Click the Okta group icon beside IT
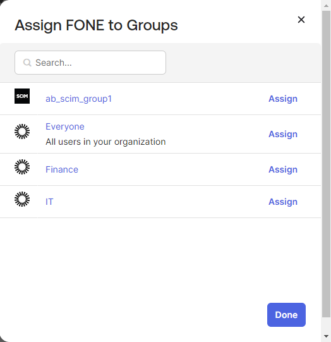This screenshot has height=342, width=331. pyautogui.click(x=22, y=199)
